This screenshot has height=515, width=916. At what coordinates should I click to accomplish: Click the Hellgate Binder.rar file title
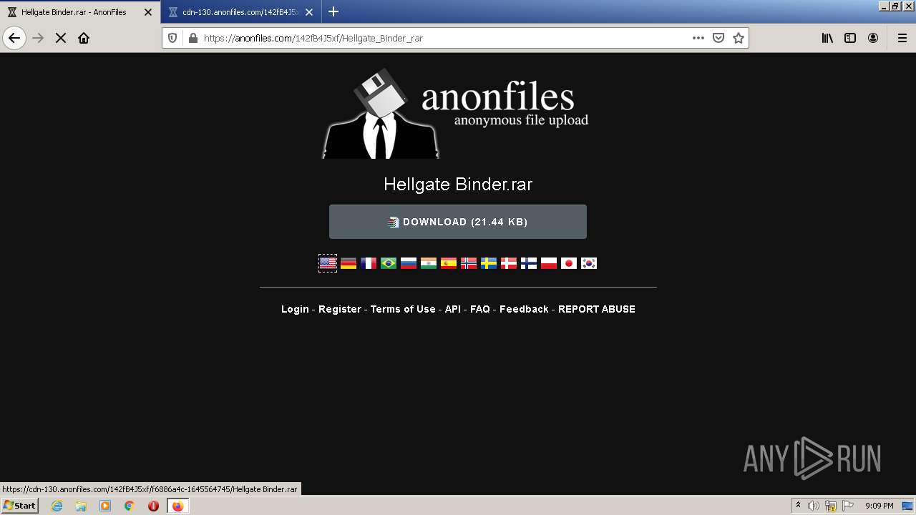point(458,184)
